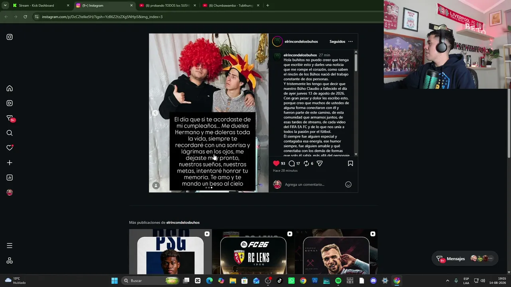Unlike the post with red heart
The height and width of the screenshot is (287, 511).
point(276,163)
